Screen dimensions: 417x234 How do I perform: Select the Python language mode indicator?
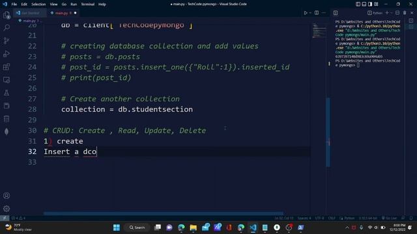(349, 218)
